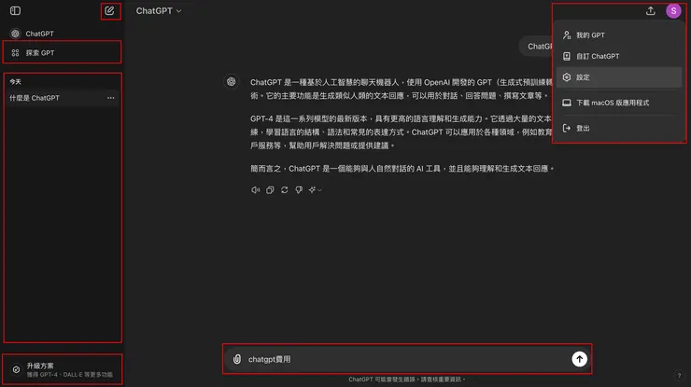Open options menu for 什麼是 ChatGPT chat
Image resolution: width=691 pixels, height=387 pixels.
point(110,98)
